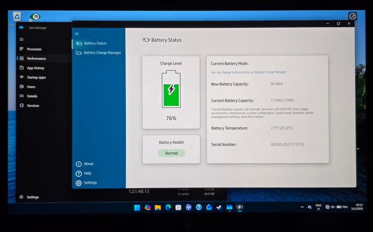Open Microsoft Store from the taskbar
This screenshot has height=232, width=373.
tap(178, 208)
